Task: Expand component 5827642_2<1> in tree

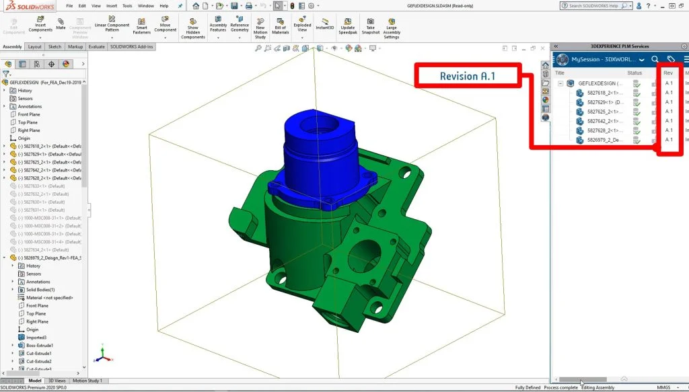Action: [5, 170]
